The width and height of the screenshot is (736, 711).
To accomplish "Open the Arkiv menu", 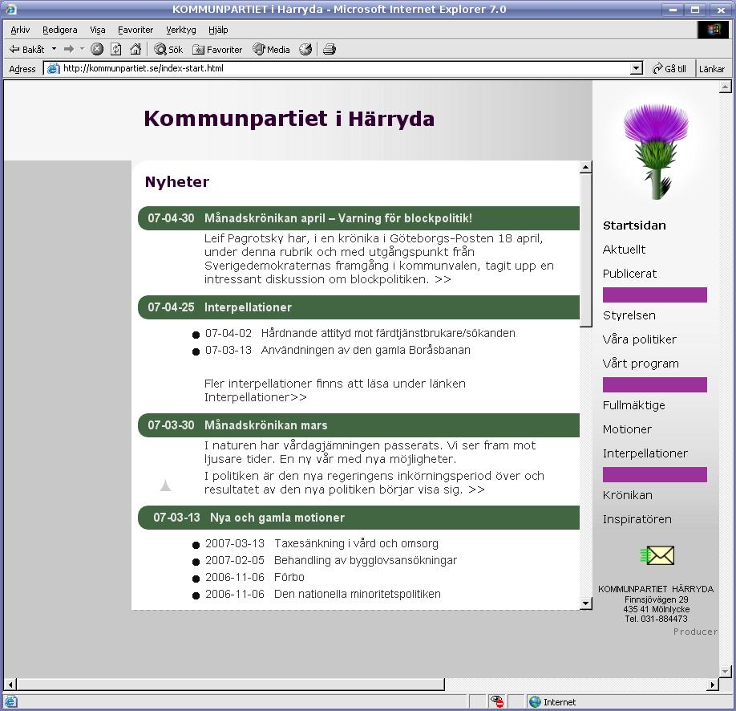I will click(20, 30).
